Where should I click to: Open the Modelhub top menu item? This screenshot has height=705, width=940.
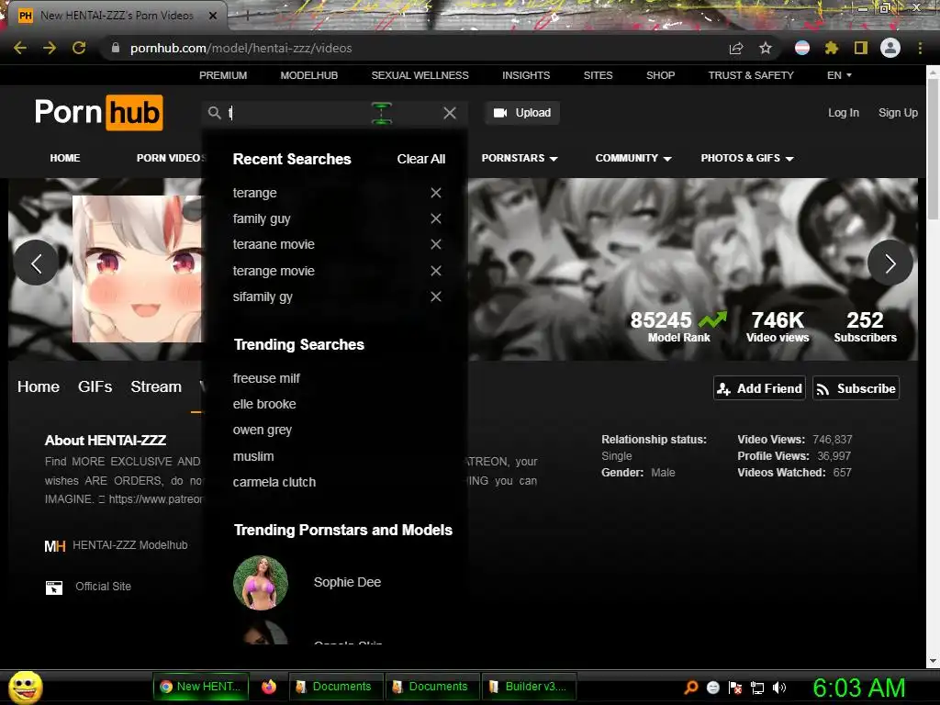[309, 75]
